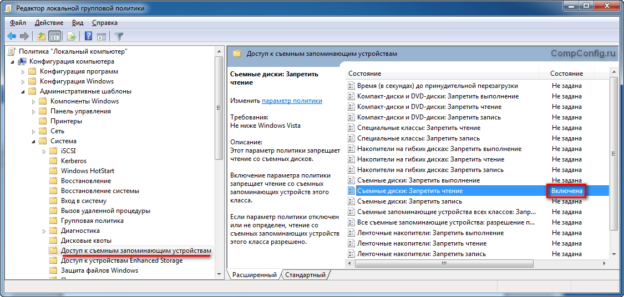Click the Принтеры folder icon
The width and height of the screenshot is (624, 297).
[43, 121]
